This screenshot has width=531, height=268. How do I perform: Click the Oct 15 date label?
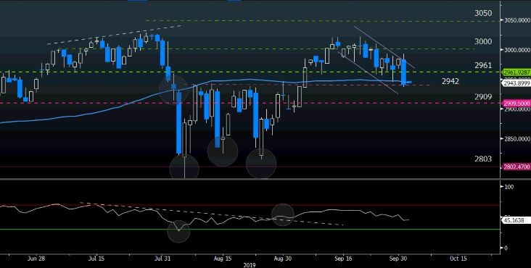click(458, 259)
